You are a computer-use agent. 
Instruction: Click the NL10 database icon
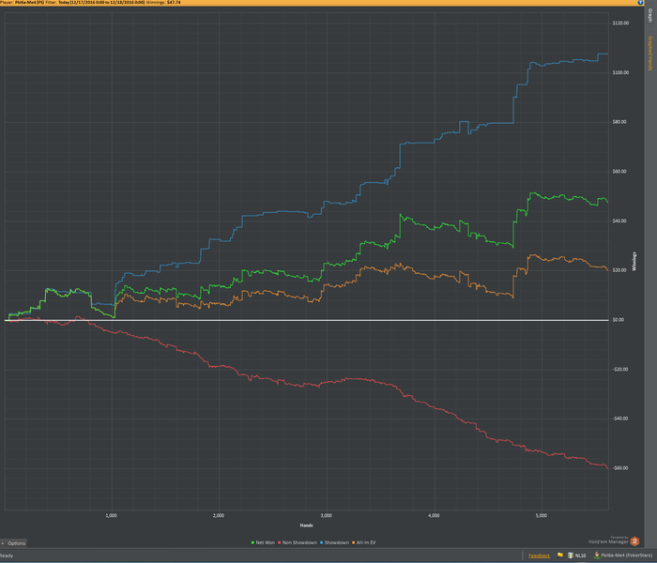click(571, 555)
